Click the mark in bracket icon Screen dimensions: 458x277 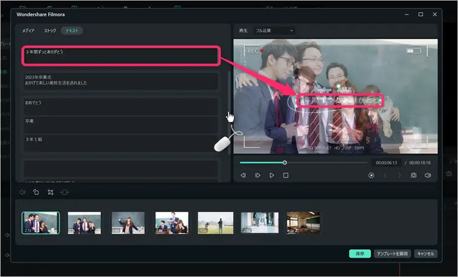click(385, 175)
